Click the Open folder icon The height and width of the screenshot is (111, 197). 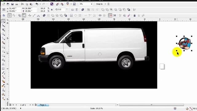click(x=8, y=4)
